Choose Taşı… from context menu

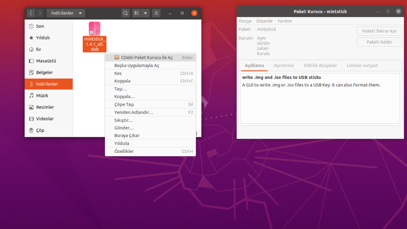point(150,89)
